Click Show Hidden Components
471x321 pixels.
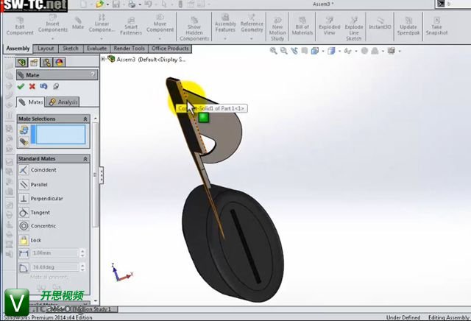pos(194,29)
